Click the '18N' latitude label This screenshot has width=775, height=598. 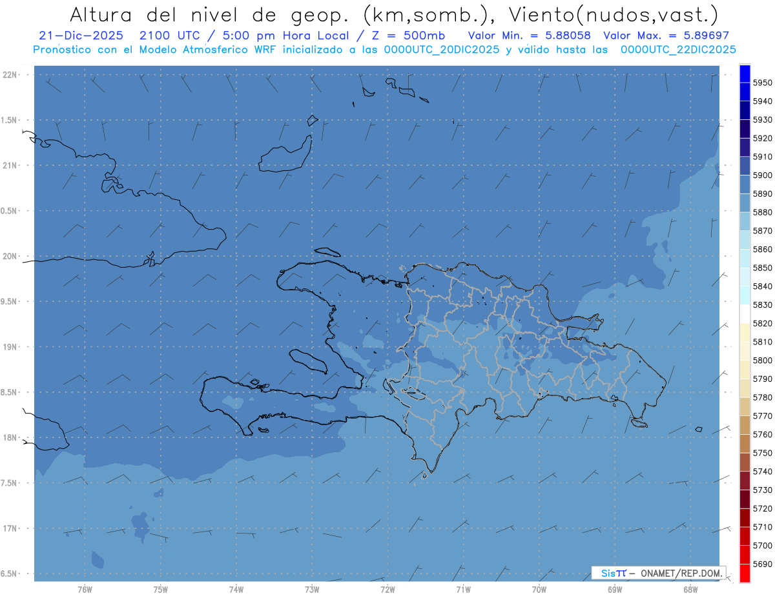[11, 437]
